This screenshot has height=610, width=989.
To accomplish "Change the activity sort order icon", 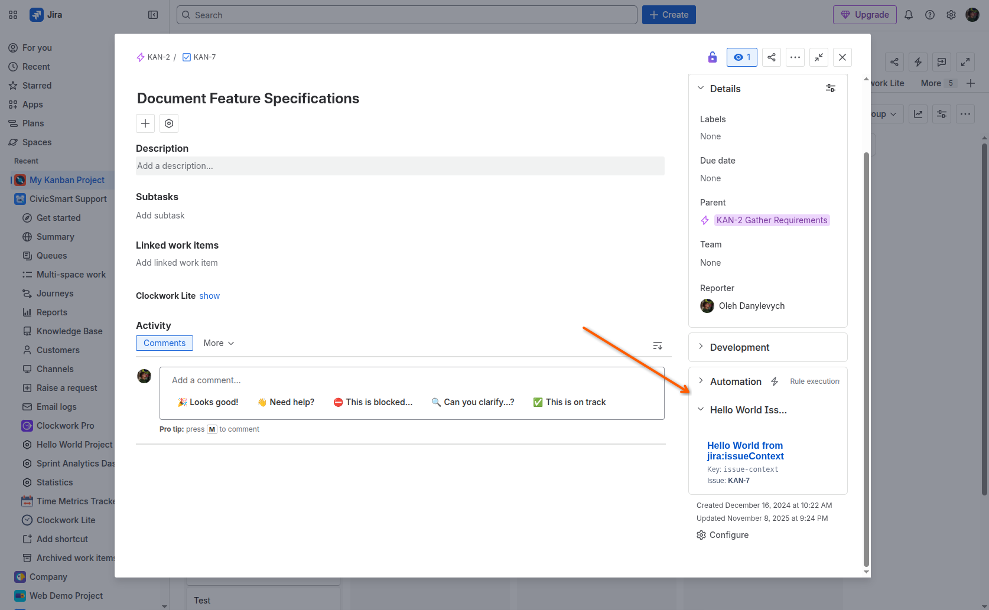I will [658, 345].
